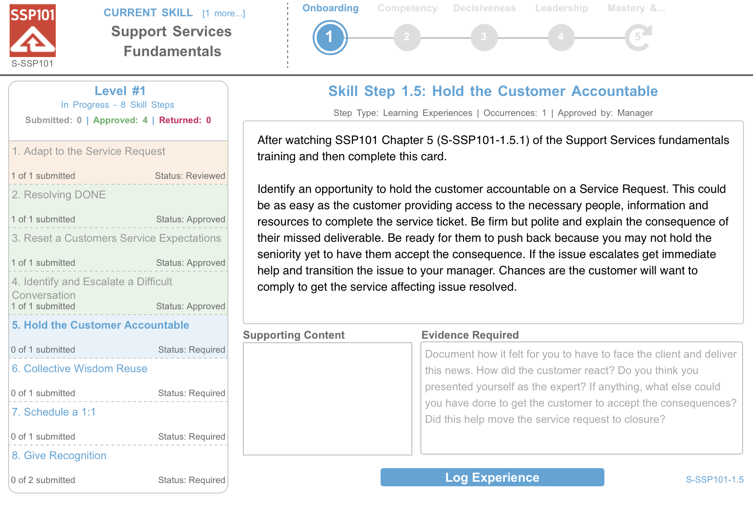Click the Supporting Content heading
The width and height of the screenshot is (753, 508).
click(x=294, y=335)
